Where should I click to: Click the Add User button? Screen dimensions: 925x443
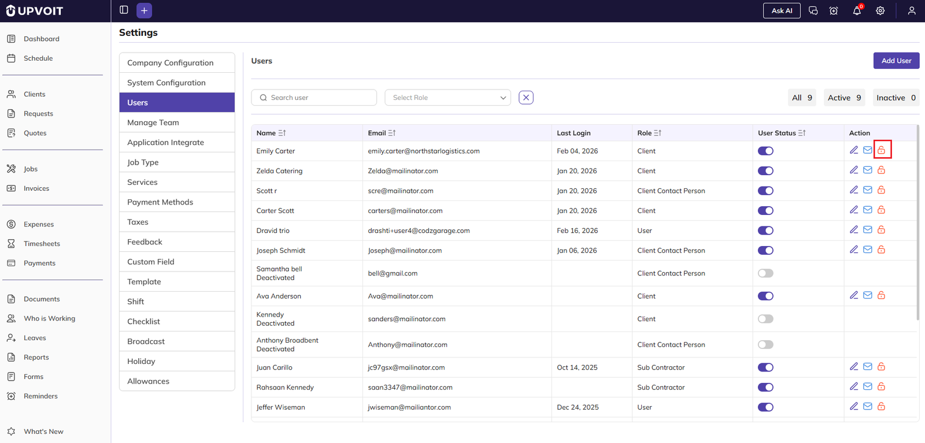[896, 61]
